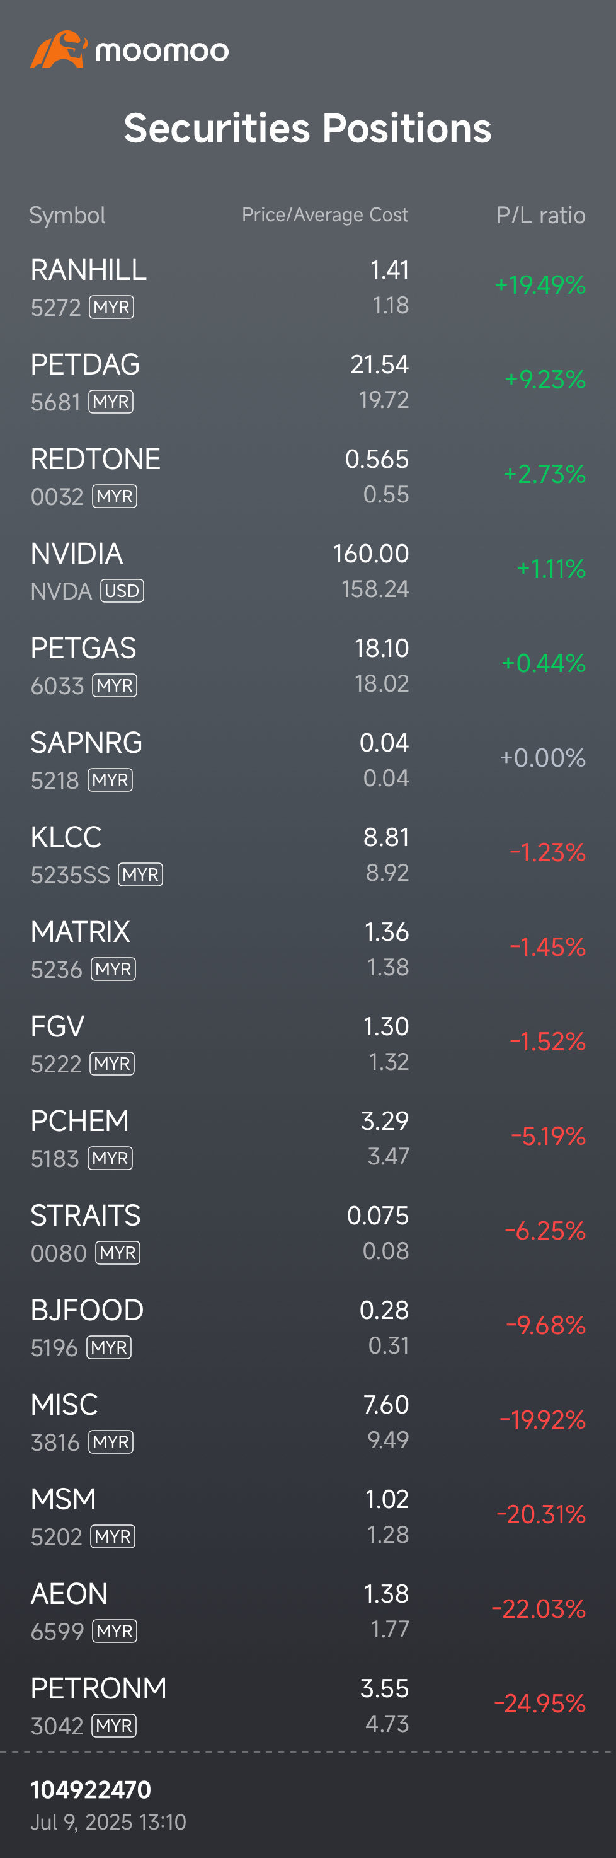Click the MYR badge next to REDTONE 0032
Screen dimensions: 616x1858
pyautogui.click(x=115, y=496)
